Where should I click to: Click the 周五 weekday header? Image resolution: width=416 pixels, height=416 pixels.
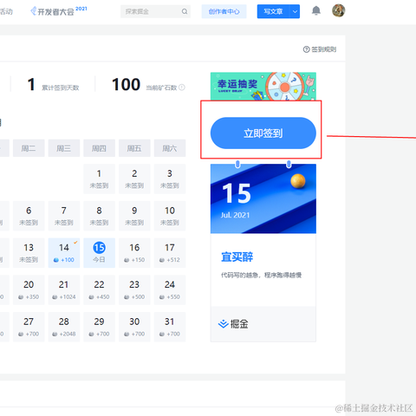tap(134, 148)
